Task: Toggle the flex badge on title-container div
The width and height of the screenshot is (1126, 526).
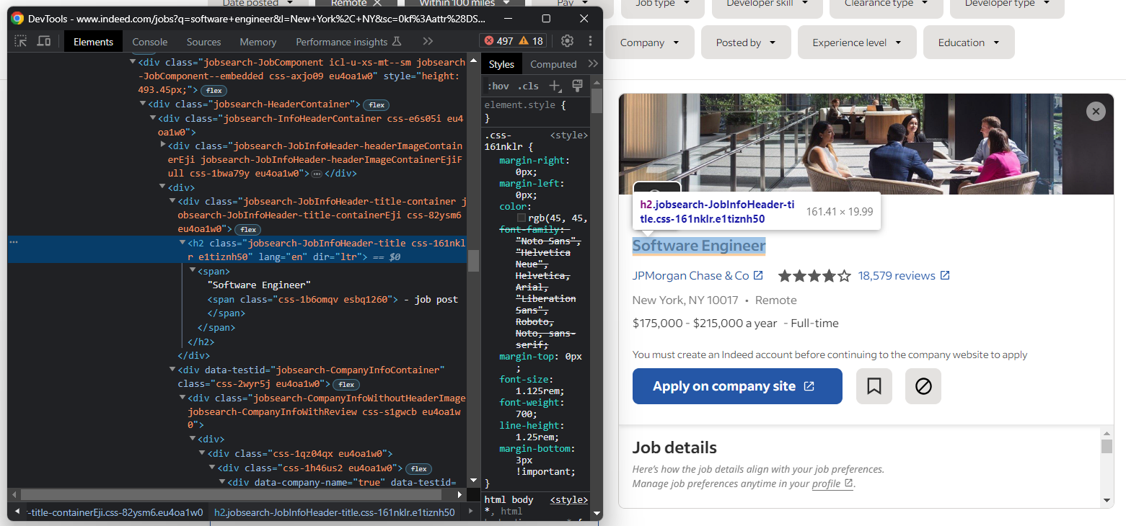Action: [247, 229]
